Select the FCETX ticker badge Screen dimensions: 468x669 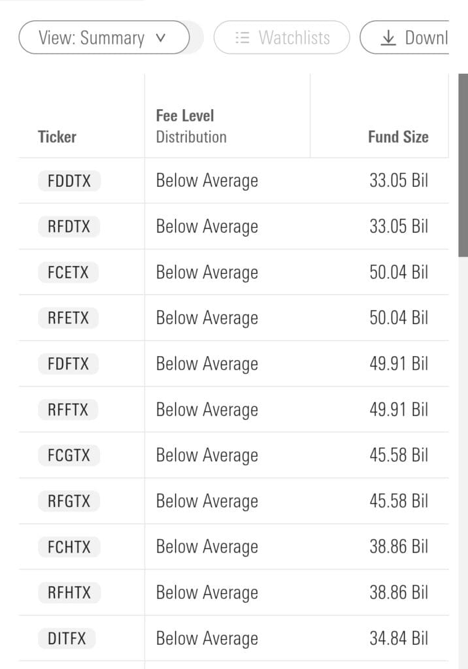pyautogui.click(x=69, y=272)
